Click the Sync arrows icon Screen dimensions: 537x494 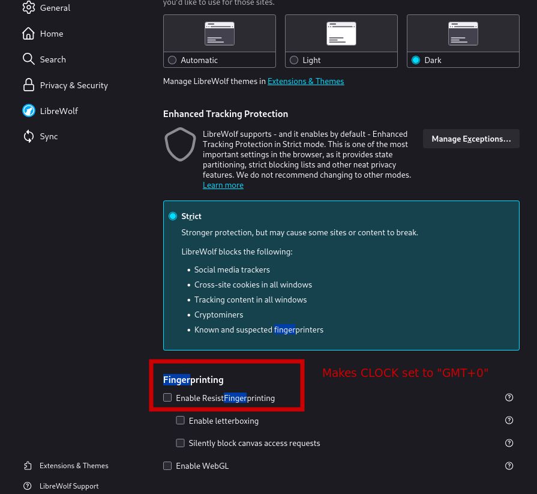tap(28, 136)
